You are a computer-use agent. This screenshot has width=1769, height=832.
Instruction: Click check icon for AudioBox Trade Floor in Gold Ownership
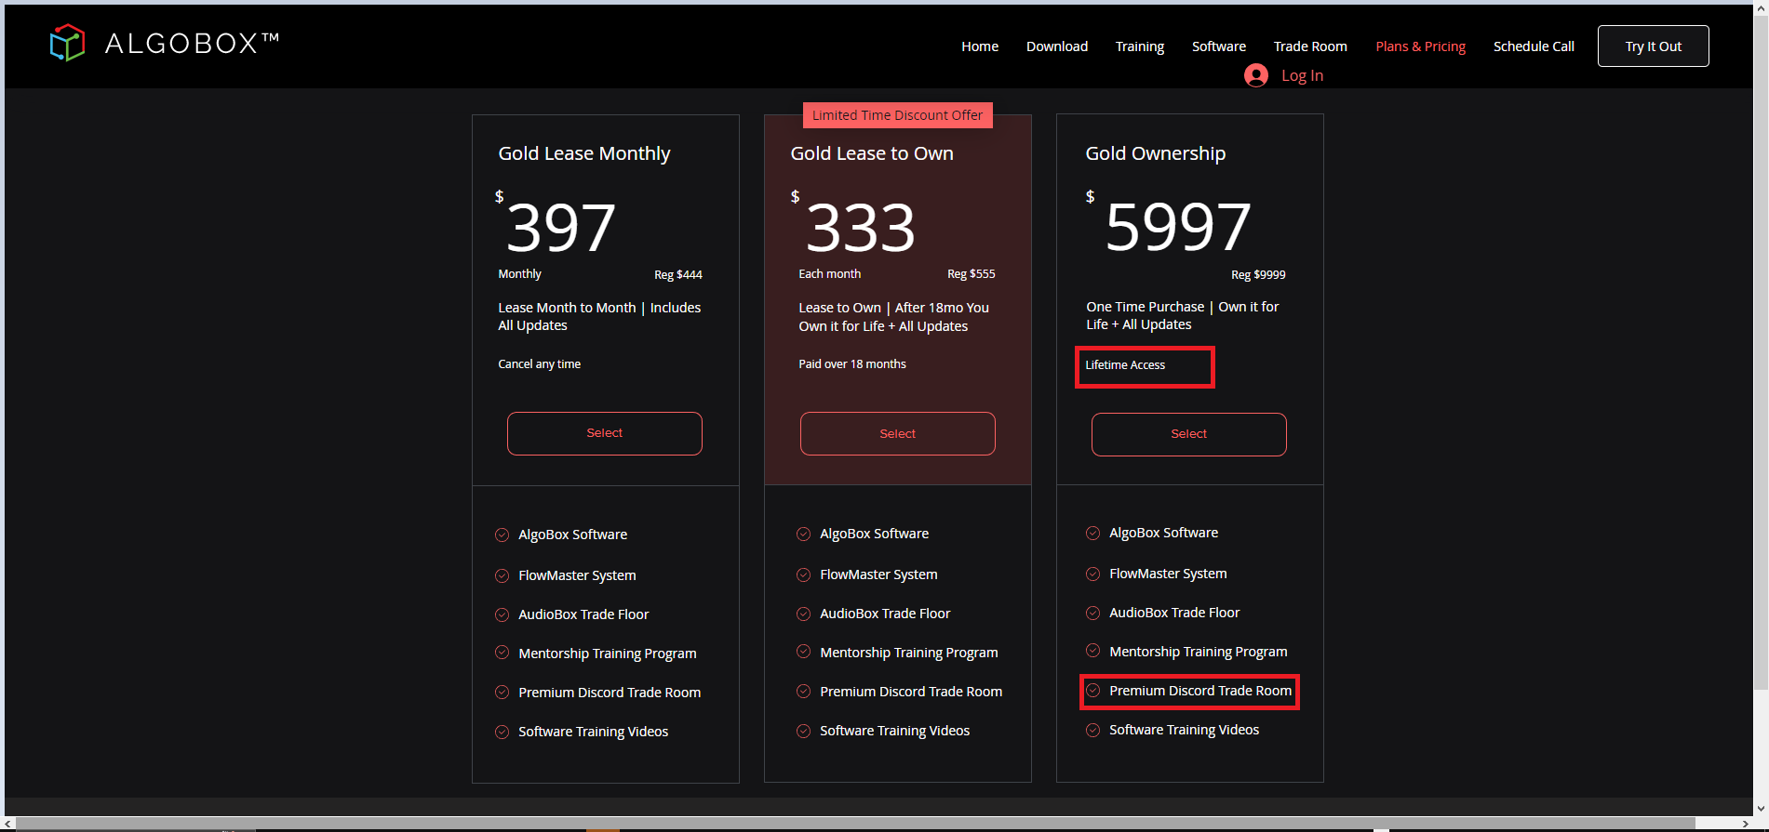pyautogui.click(x=1093, y=613)
